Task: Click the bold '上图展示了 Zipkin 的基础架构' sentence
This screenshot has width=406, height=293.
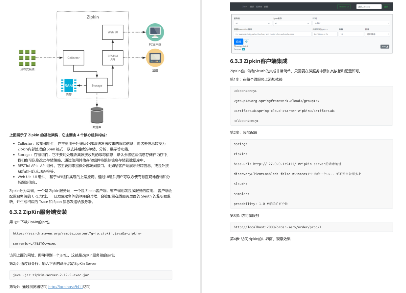Action: [x=58, y=135]
